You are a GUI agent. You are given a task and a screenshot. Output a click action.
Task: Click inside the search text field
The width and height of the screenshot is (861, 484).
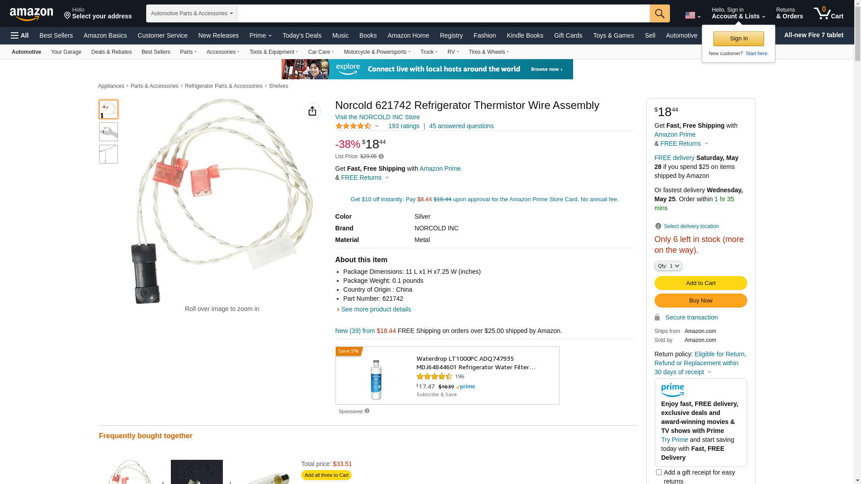(443, 13)
